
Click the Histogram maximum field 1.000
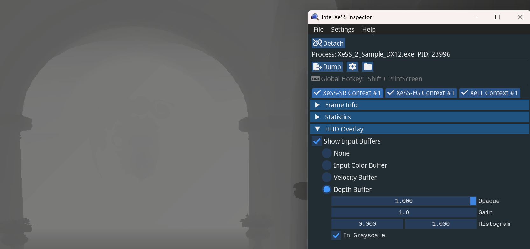(x=441, y=224)
